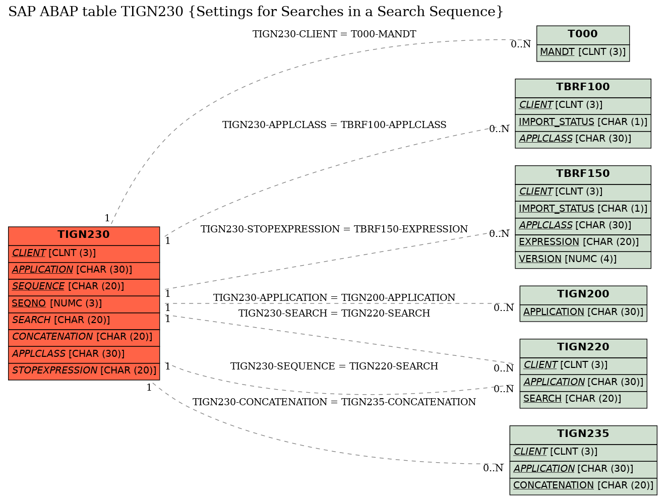
Task: Click MANDT [CLNT (3)] in T000
Action: 583,52
